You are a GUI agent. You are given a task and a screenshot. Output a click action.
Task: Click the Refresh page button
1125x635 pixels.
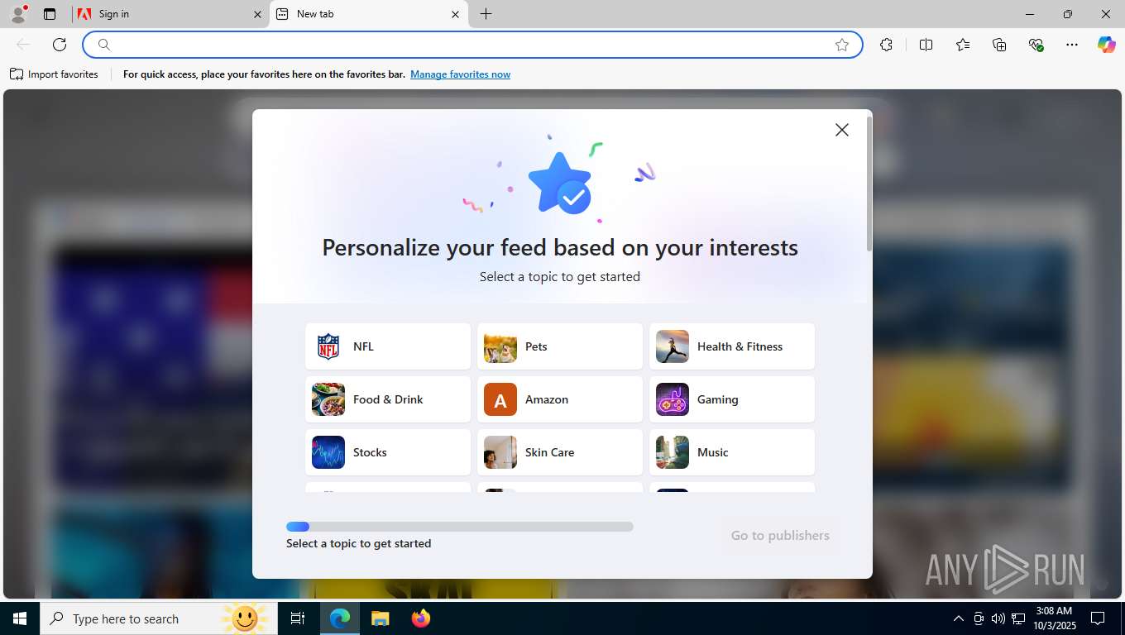pyautogui.click(x=60, y=45)
